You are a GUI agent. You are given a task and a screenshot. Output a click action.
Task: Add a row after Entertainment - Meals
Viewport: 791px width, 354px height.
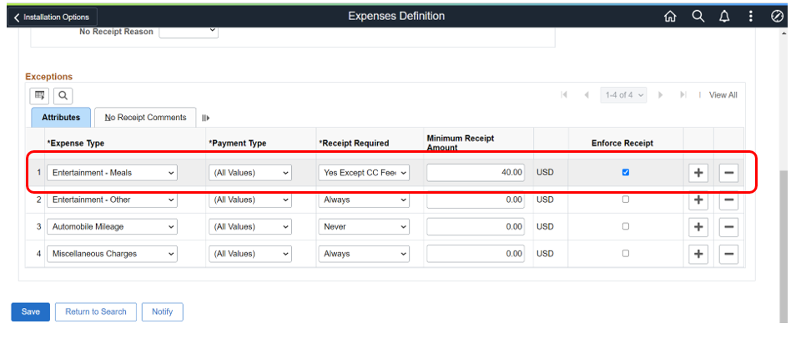[x=698, y=173]
